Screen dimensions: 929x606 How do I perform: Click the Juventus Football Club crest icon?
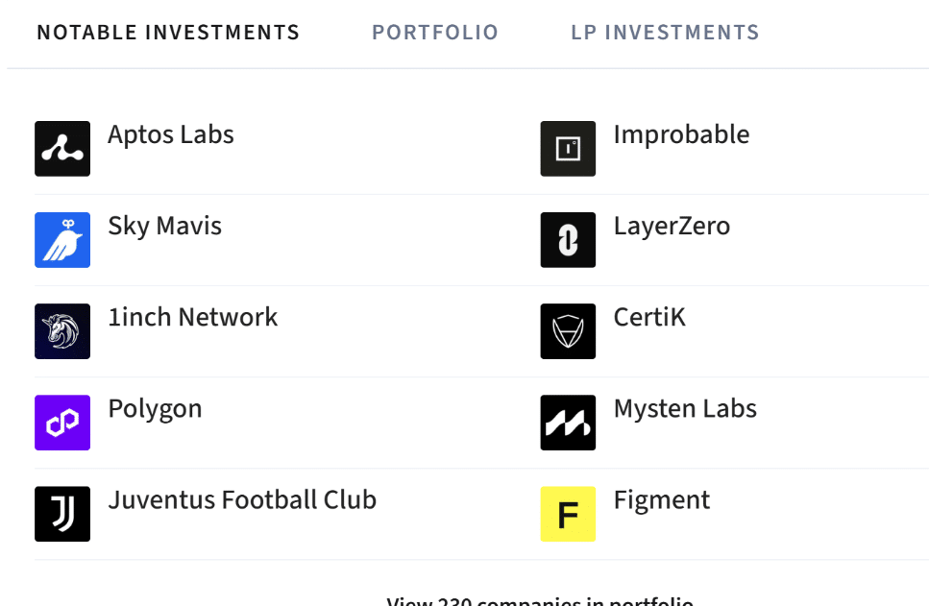click(x=61, y=513)
